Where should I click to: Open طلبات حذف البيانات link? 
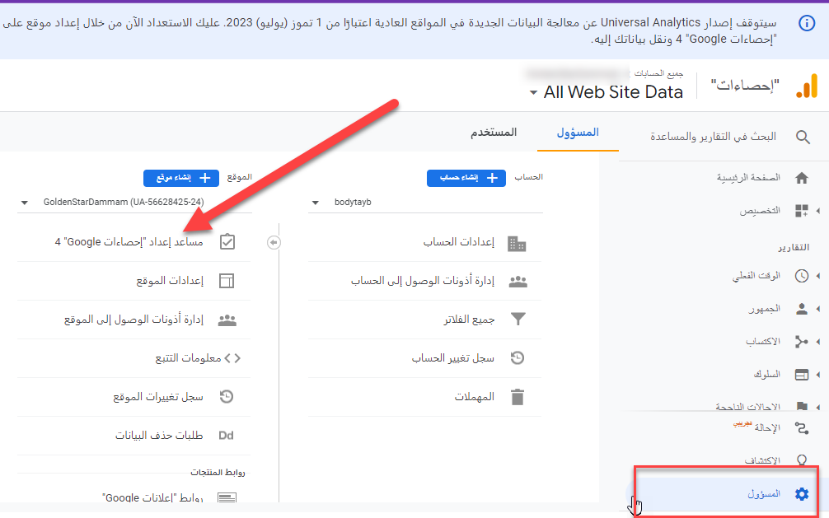point(159,436)
